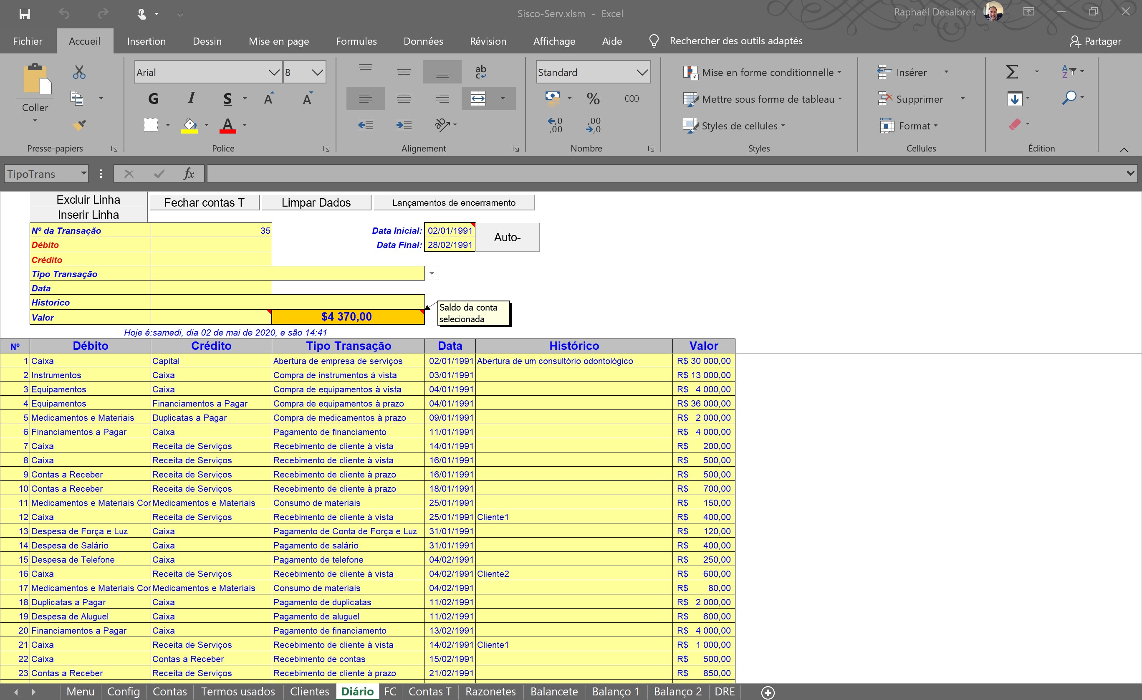
Task: Open the fill color dropdown arrow
Action: 206,125
